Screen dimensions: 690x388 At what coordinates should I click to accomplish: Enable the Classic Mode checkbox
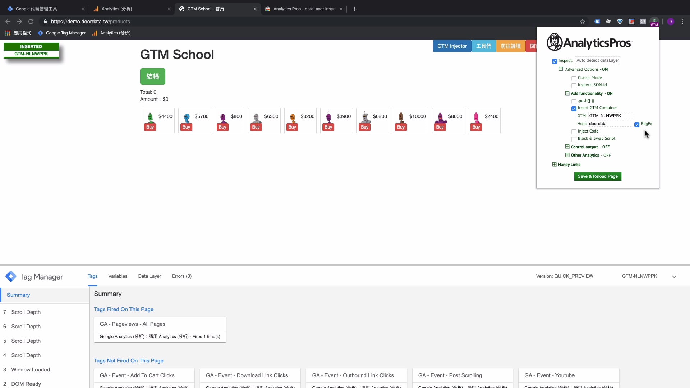[x=574, y=78]
